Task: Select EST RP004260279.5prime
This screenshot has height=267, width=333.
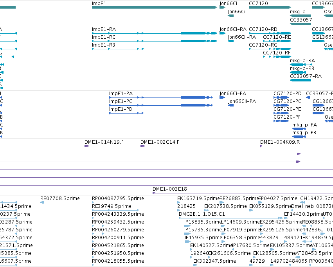Action: point(98,234)
